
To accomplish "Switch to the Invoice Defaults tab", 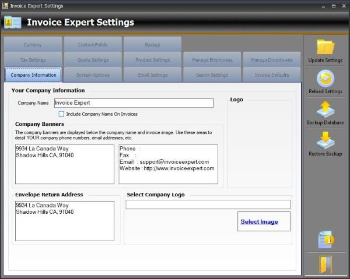I will (x=272, y=75).
